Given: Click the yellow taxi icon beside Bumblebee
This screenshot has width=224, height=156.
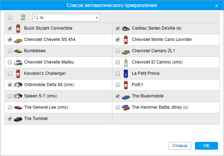Looking at the screenshot, I should [x=18, y=51].
